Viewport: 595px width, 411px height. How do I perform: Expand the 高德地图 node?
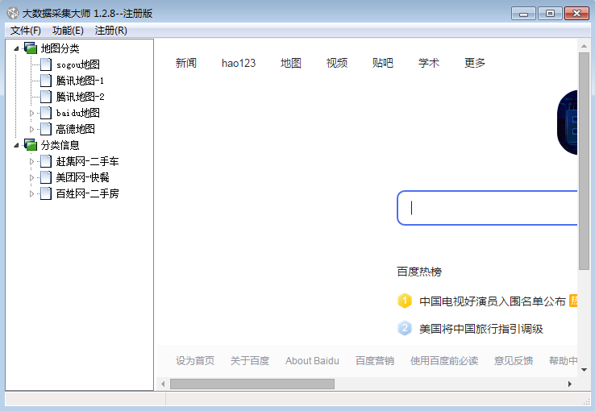tap(32, 129)
